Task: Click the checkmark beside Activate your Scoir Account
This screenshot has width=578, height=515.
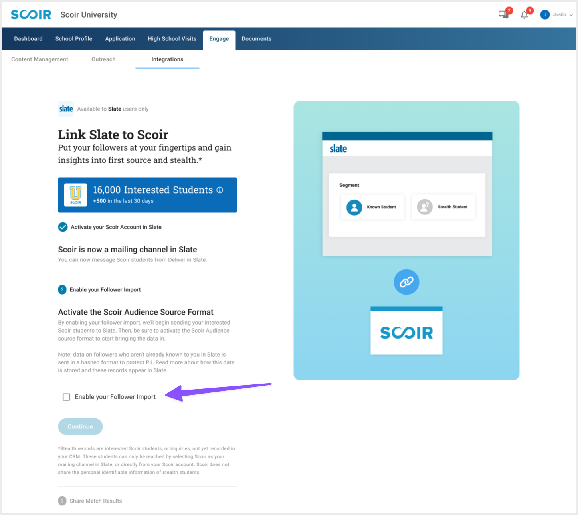Action: click(x=63, y=227)
